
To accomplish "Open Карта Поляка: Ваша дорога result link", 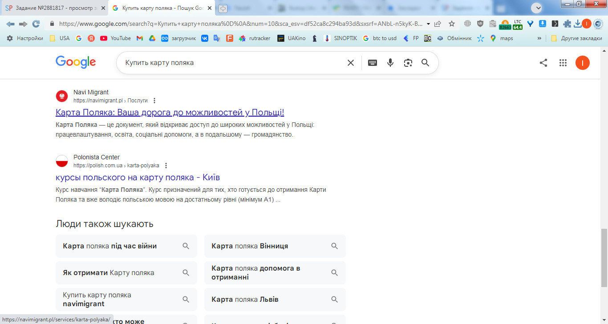I will coord(170,112).
